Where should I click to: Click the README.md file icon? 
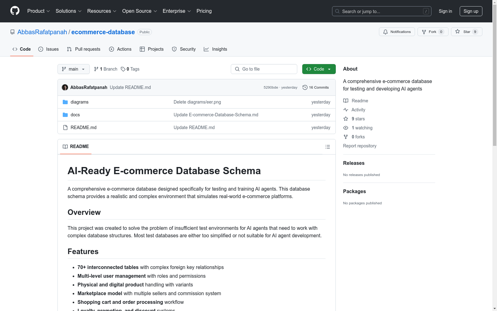pos(65,128)
